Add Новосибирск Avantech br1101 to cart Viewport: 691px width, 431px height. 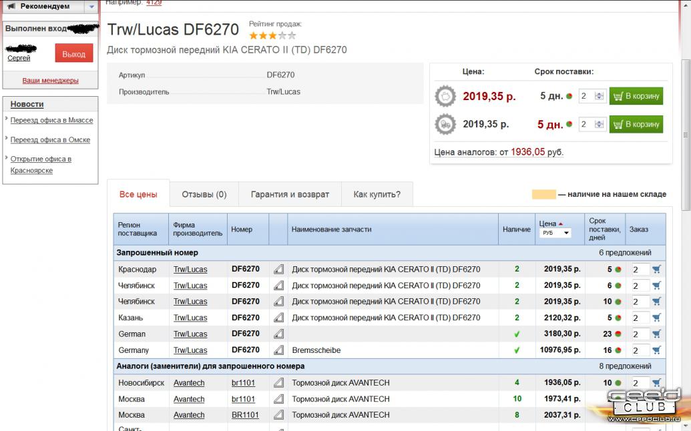[656, 382]
